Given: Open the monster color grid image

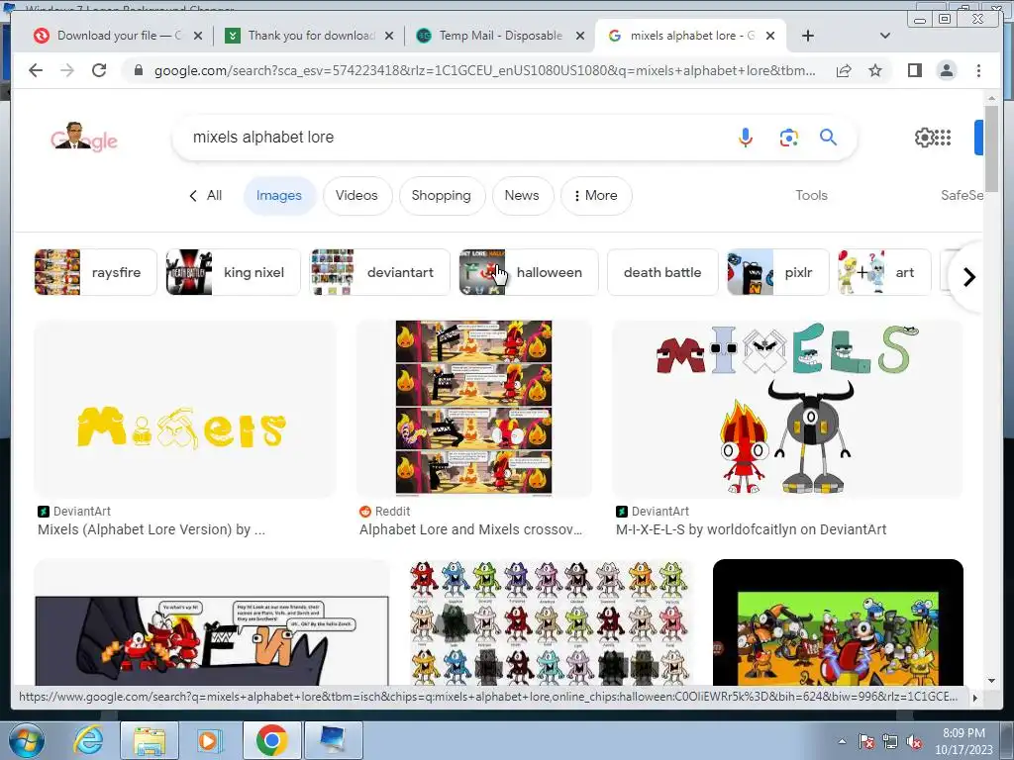Looking at the screenshot, I should click(x=551, y=622).
